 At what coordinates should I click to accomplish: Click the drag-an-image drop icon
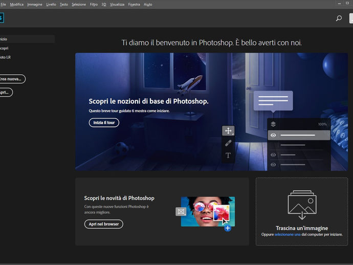(x=302, y=205)
